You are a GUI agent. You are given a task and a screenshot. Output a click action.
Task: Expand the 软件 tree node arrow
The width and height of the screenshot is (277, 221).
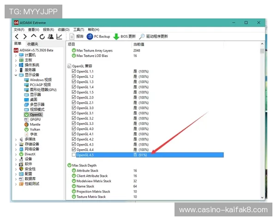pyautogui.click(x=16, y=164)
